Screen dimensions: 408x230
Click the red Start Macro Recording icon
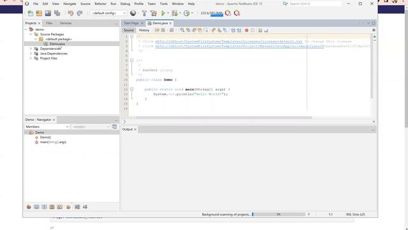coord(247,30)
